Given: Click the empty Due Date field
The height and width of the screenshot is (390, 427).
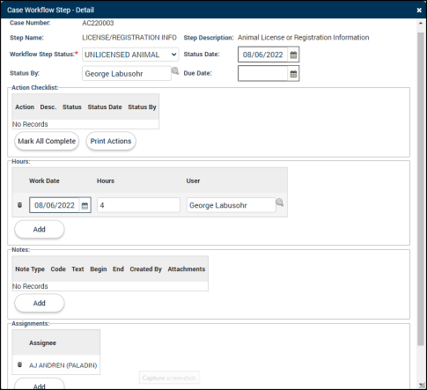Looking at the screenshot, I should point(262,74).
